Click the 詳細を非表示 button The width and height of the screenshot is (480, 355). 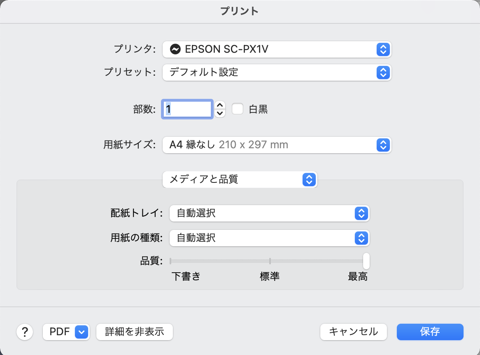[x=135, y=332]
